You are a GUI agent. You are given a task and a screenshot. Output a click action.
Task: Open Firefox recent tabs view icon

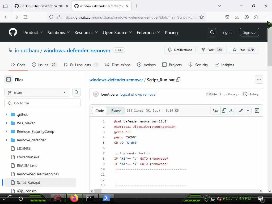click(5, 6)
